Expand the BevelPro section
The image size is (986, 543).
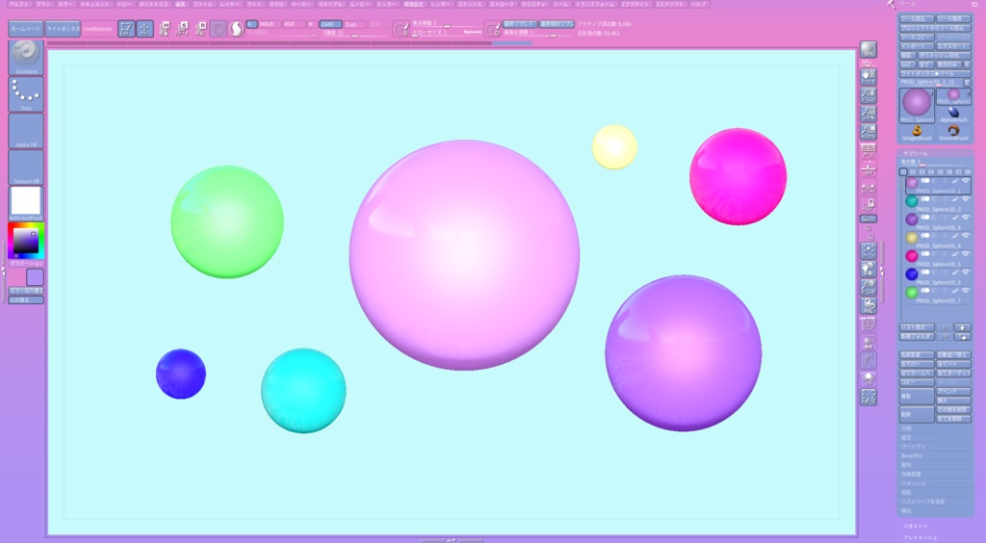tap(912, 455)
